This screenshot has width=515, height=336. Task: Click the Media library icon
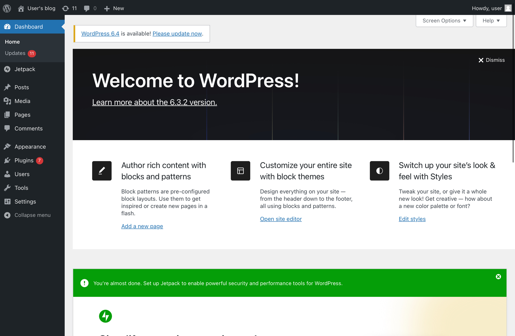click(7, 101)
